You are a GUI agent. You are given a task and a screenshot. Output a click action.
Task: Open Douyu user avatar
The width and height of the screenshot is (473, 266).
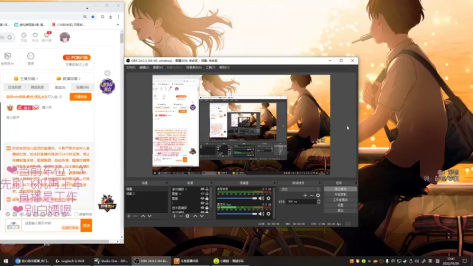64,37
